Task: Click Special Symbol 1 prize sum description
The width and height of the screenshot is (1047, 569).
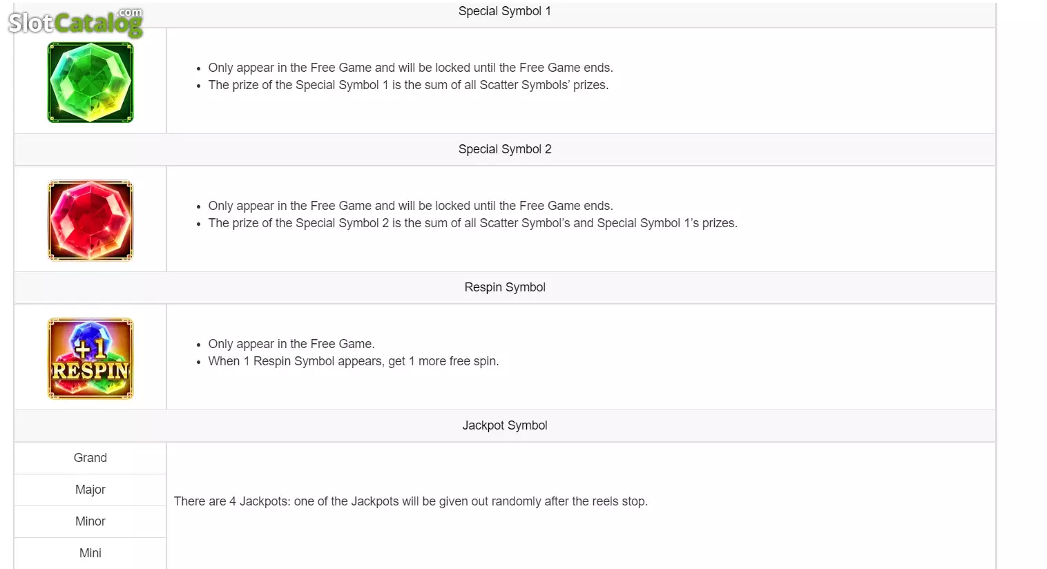Action: click(408, 85)
